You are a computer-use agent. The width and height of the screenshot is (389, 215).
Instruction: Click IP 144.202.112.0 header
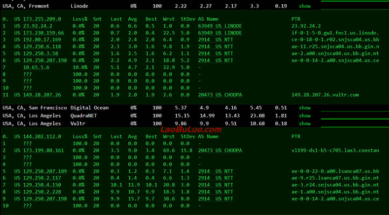pos(42,136)
